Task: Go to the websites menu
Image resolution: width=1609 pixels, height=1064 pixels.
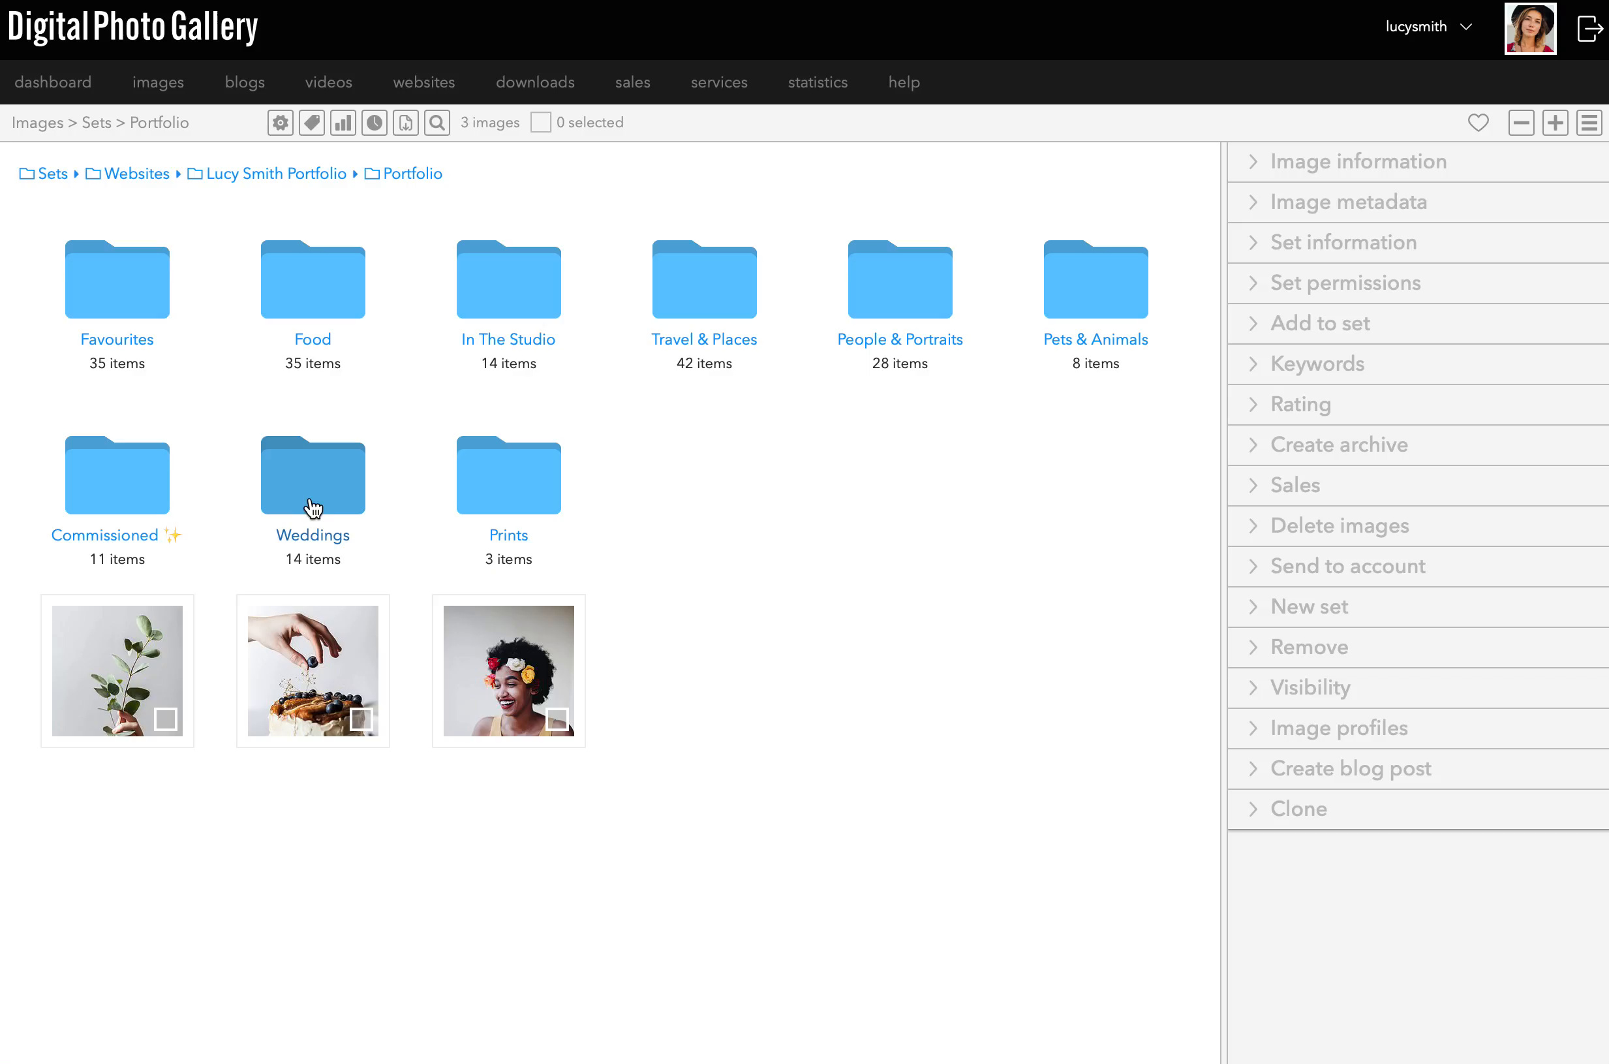Action: click(424, 82)
